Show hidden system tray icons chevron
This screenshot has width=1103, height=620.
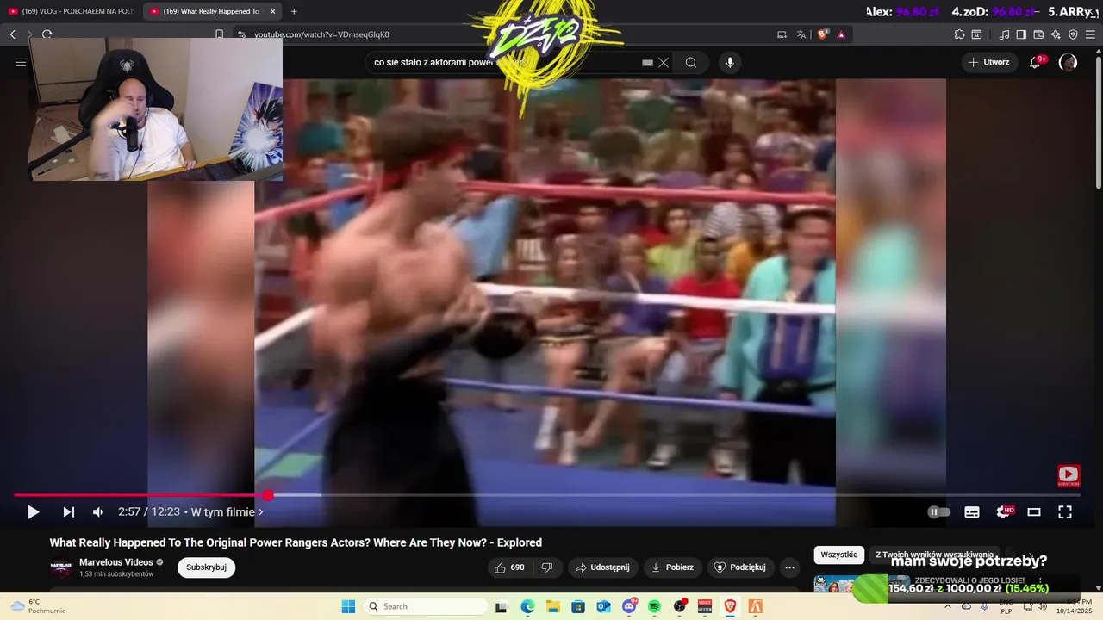pyautogui.click(x=948, y=606)
